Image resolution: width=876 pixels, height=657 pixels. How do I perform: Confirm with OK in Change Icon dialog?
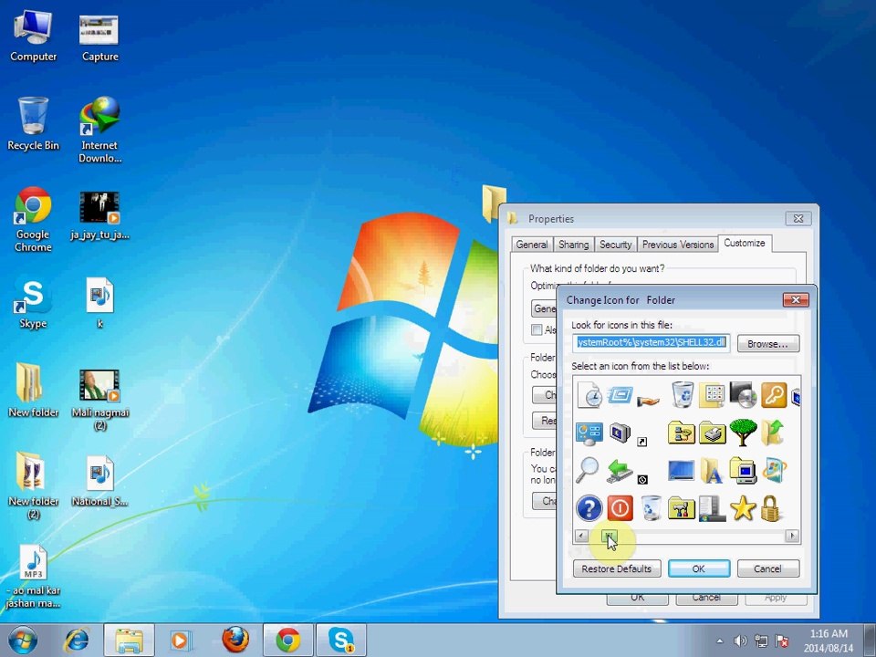(699, 568)
